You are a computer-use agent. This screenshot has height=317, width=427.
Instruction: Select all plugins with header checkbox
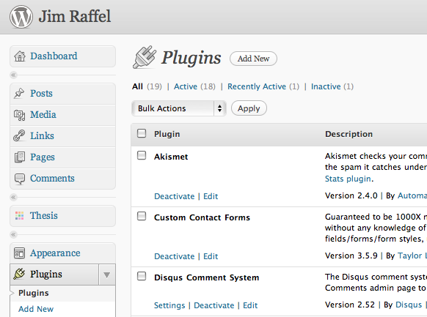point(142,133)
